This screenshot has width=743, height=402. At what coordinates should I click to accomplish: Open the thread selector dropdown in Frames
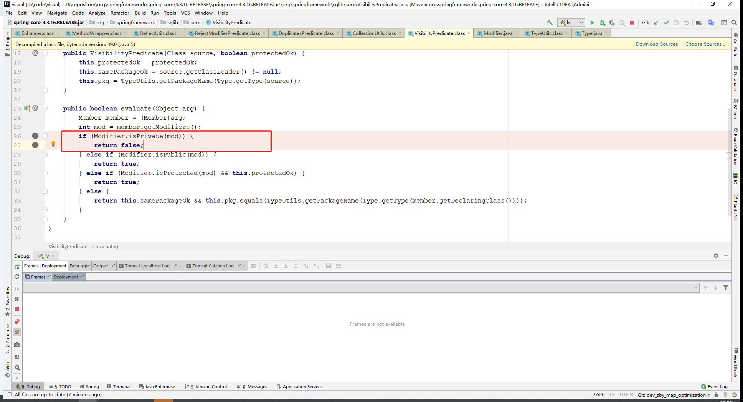coord(696,288)
